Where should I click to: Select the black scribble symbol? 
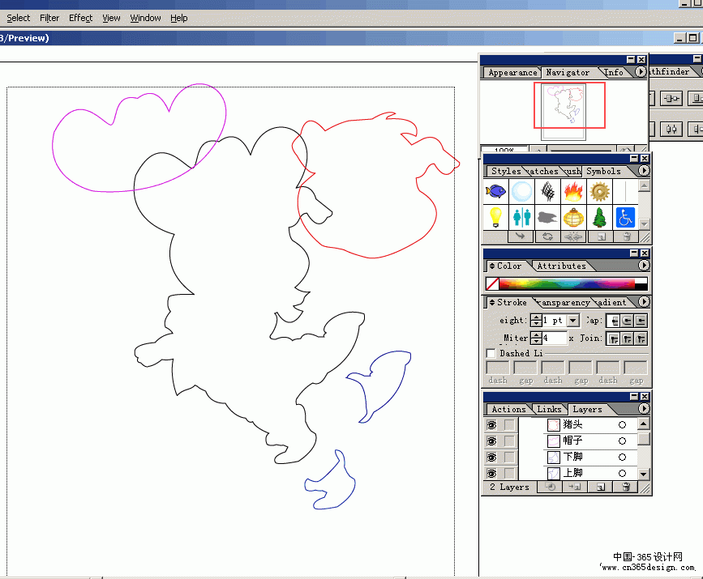(547, 192)
